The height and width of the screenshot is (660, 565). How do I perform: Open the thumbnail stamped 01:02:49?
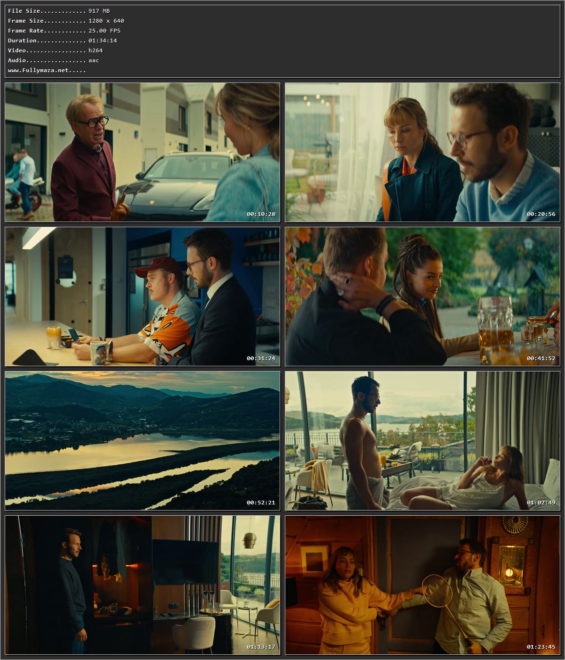[x=422, y=441]
